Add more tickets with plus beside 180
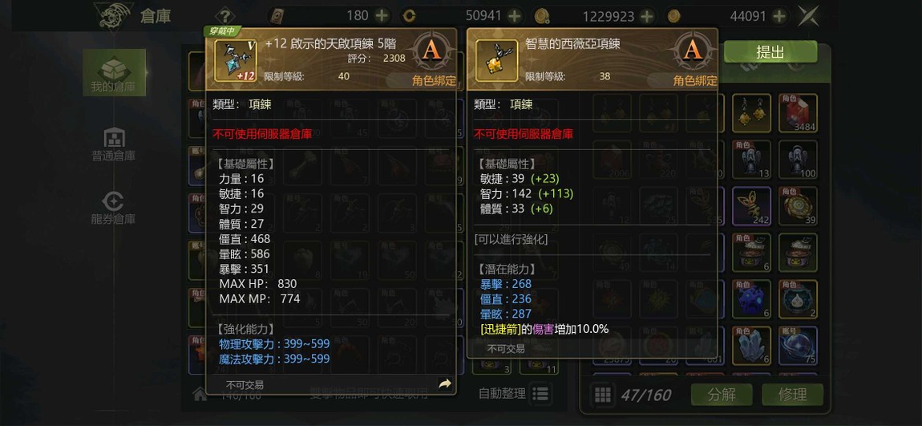922x426 pixels. pyautogui.click(x=382, y=16)
